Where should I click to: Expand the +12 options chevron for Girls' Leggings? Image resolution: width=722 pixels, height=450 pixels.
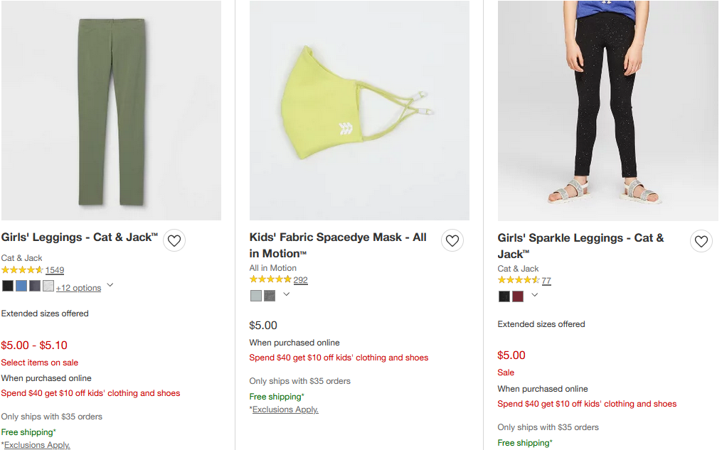click(110, 286)
